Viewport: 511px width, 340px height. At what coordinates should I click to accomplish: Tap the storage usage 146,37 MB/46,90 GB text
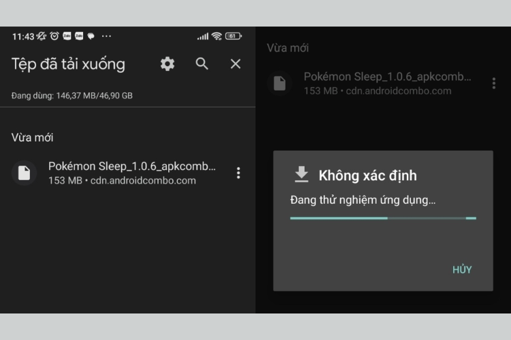click(72, 96)
